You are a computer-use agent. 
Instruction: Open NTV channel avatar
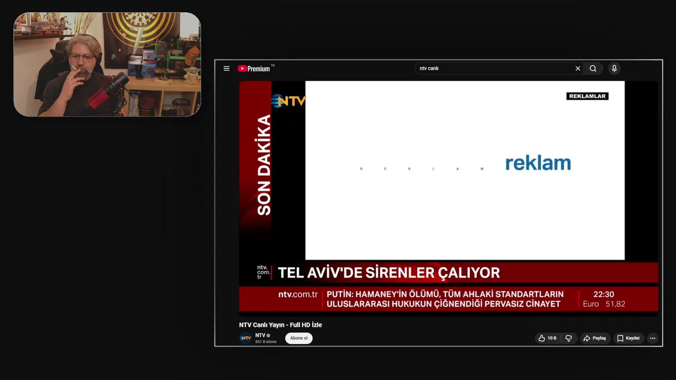[246, 338]
